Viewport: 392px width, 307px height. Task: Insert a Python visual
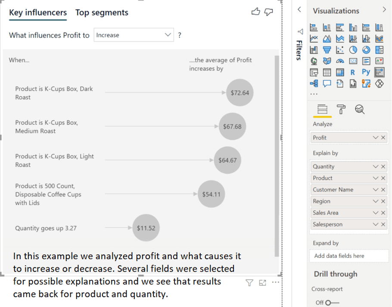coord(366,72)
